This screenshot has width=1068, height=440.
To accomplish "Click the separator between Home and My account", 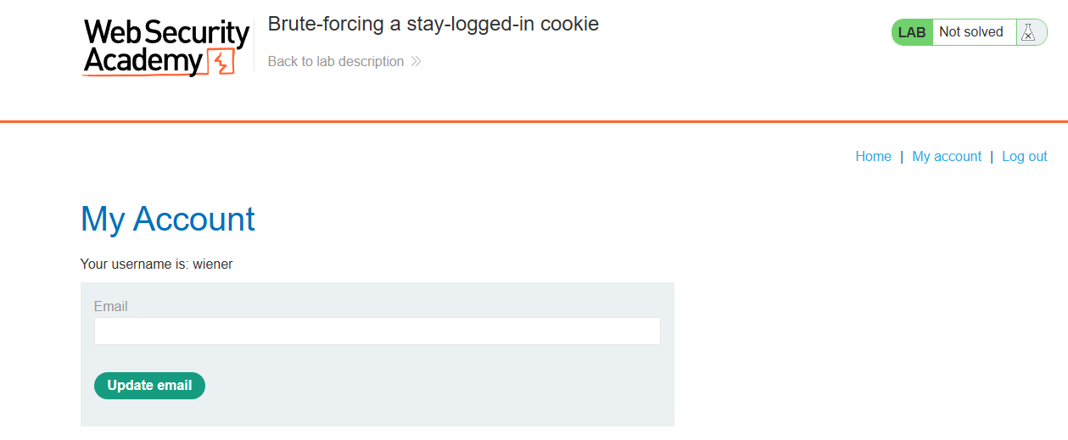I will tap(902, 156).
